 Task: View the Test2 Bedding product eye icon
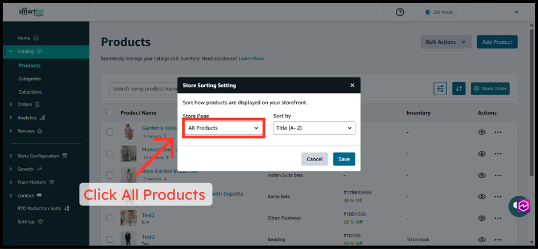482,240
